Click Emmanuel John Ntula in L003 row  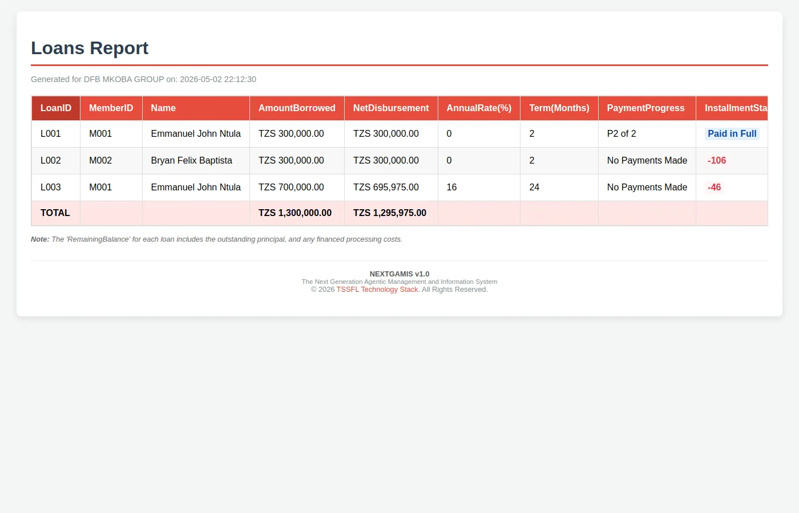tap(196, 188)
